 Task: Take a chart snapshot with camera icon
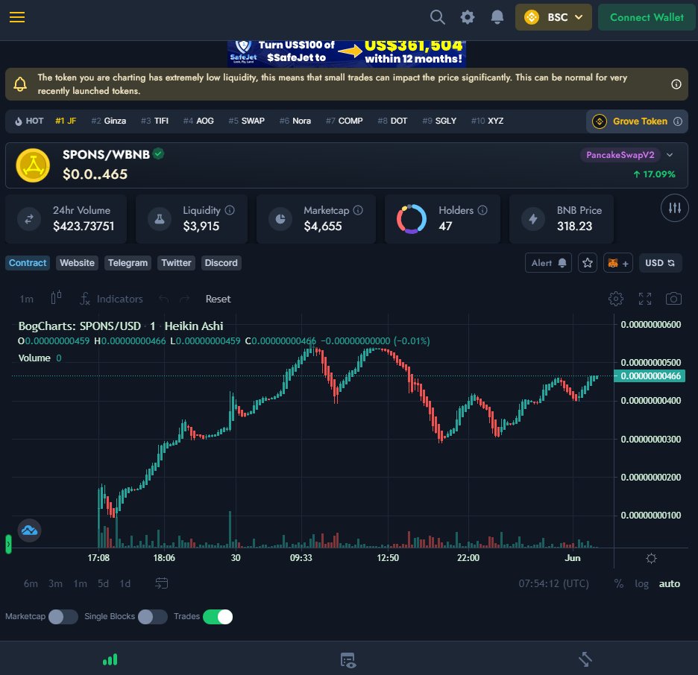pos(673,299)
